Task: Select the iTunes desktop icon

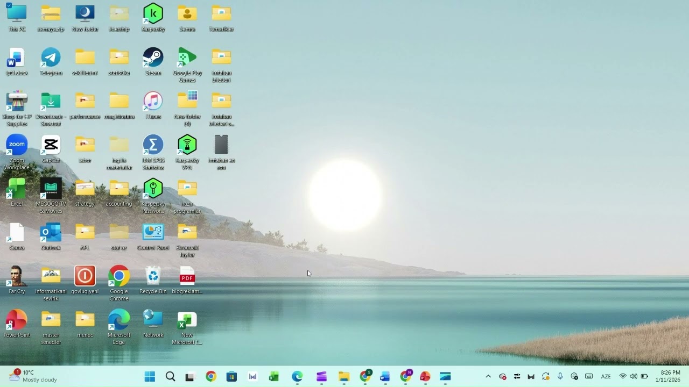Action: pos(153,105)
